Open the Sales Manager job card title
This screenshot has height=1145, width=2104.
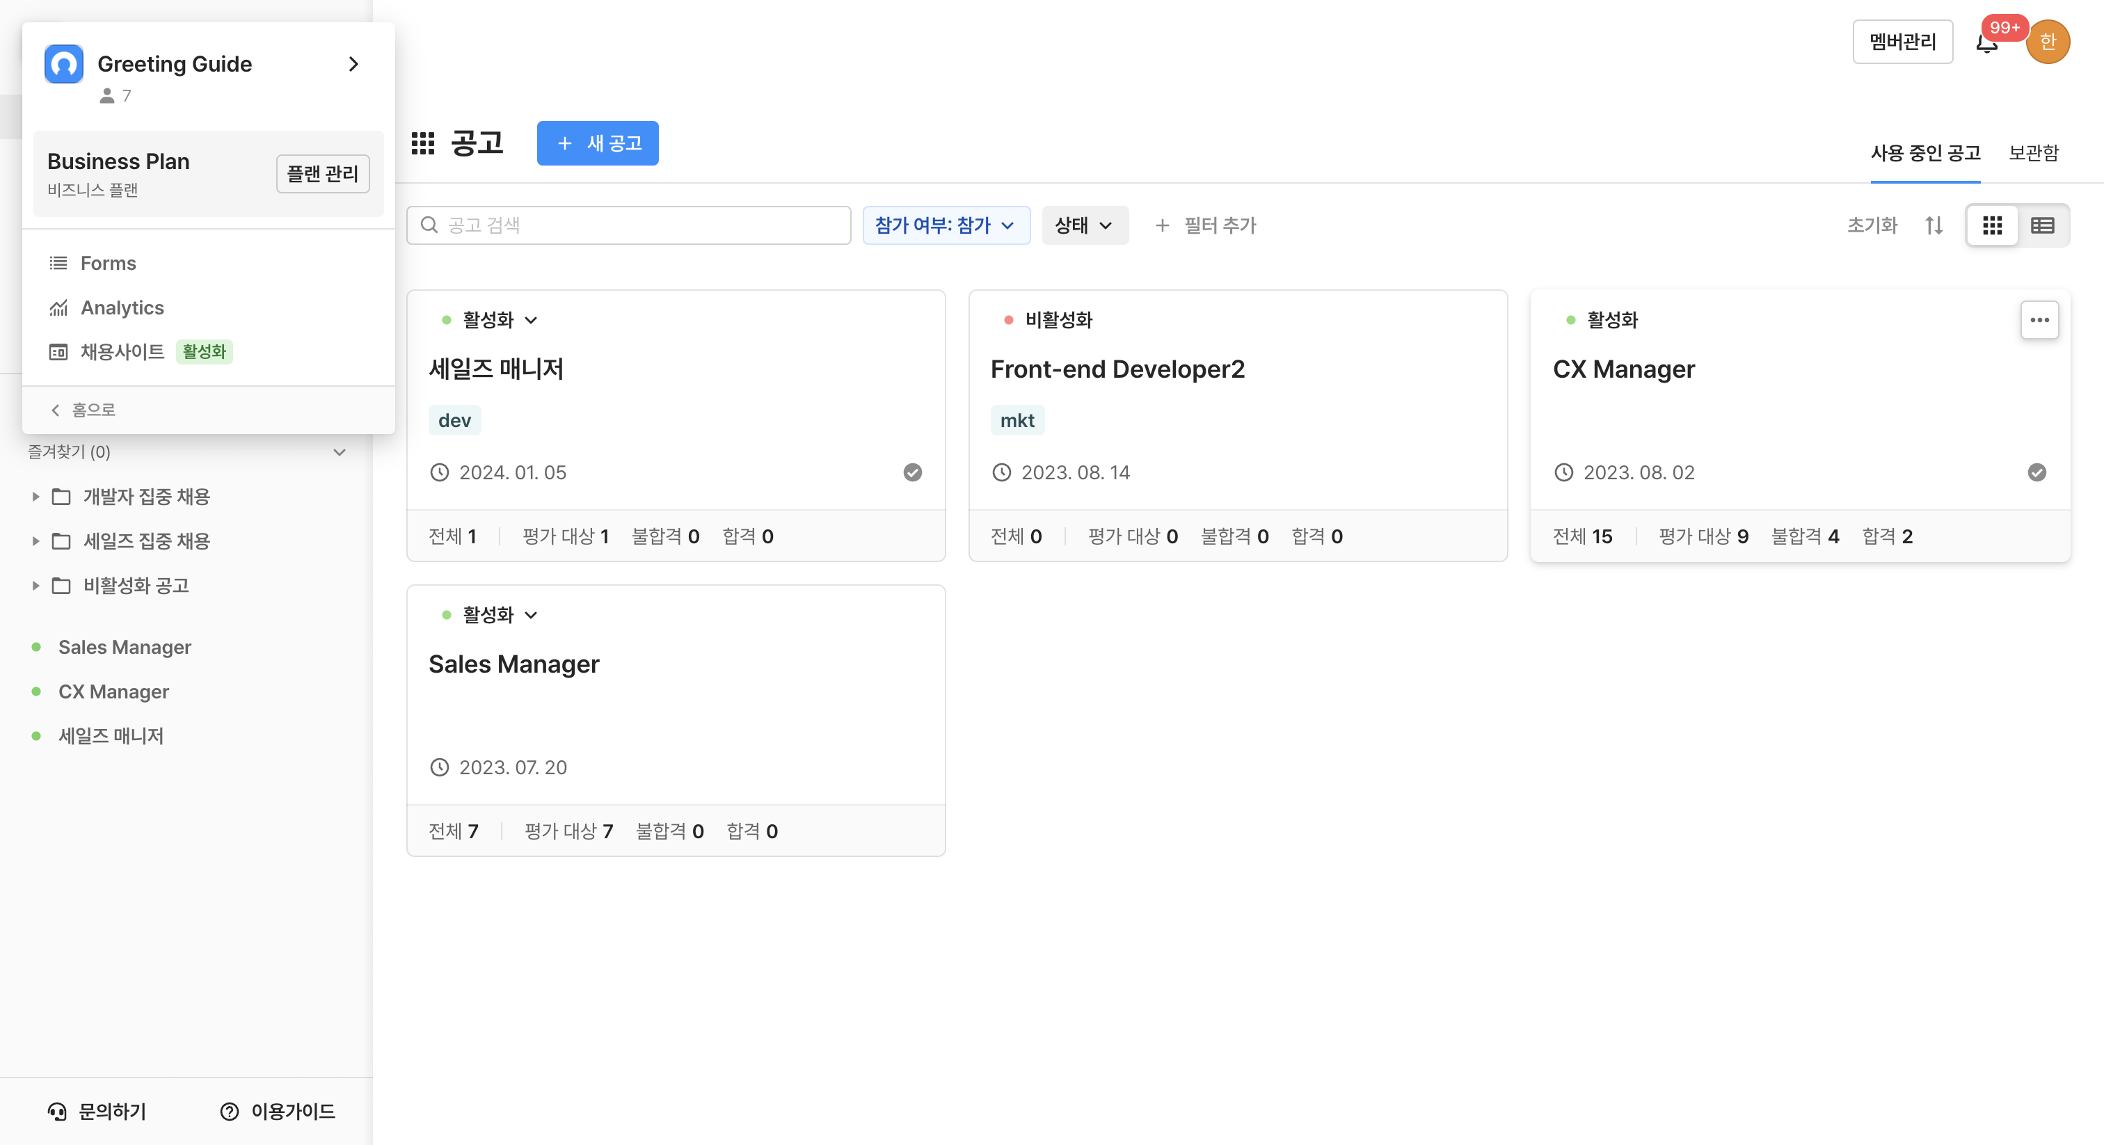pyautogui.click(x=513, y=664)
